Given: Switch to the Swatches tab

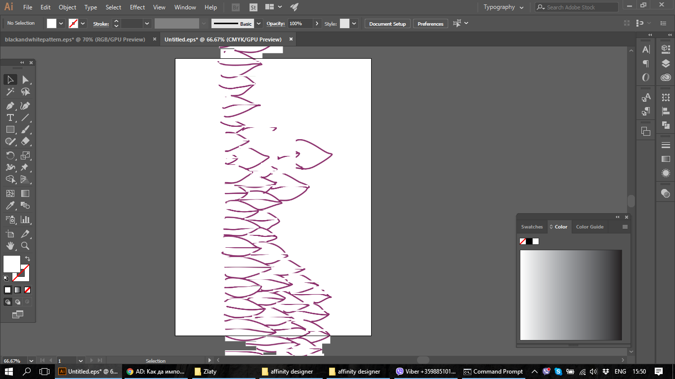Looking at the screenshot, I should pos(532,227).
